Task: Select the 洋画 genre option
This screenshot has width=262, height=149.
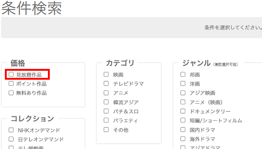Action: (183, 83)
